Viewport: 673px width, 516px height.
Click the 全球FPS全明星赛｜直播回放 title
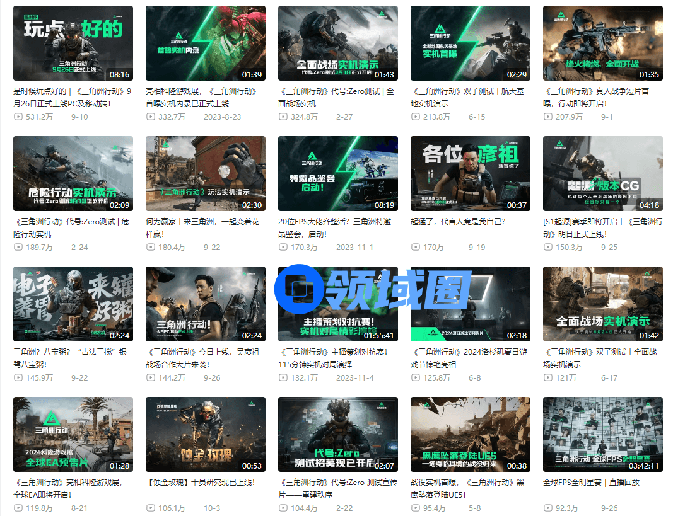(591, 483)
